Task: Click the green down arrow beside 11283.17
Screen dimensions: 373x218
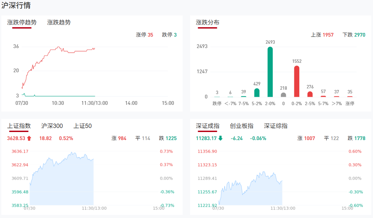Action: 221,138
